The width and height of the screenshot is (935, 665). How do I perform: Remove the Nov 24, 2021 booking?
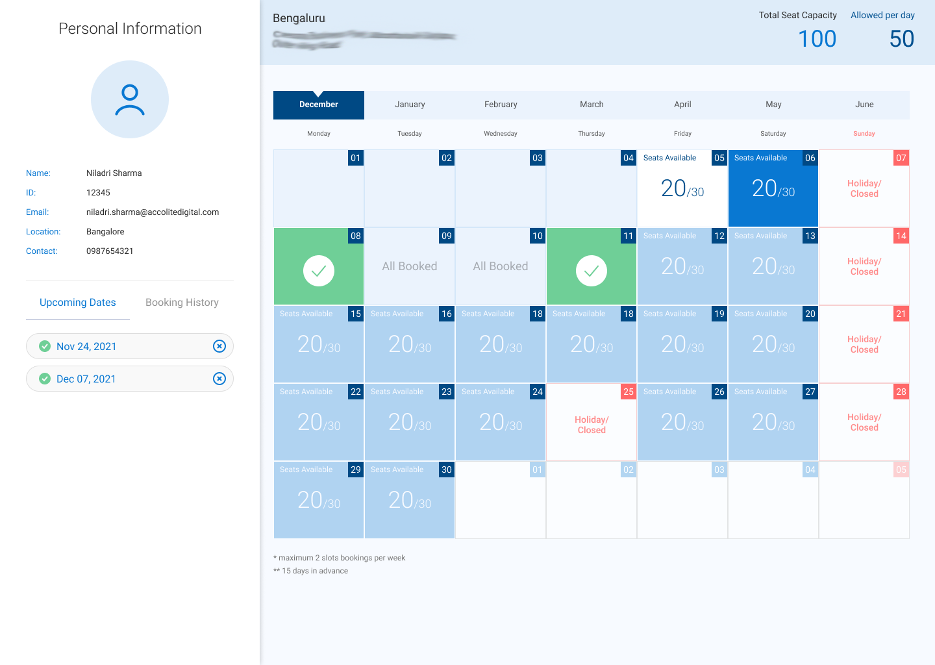(x=219, y=346)
